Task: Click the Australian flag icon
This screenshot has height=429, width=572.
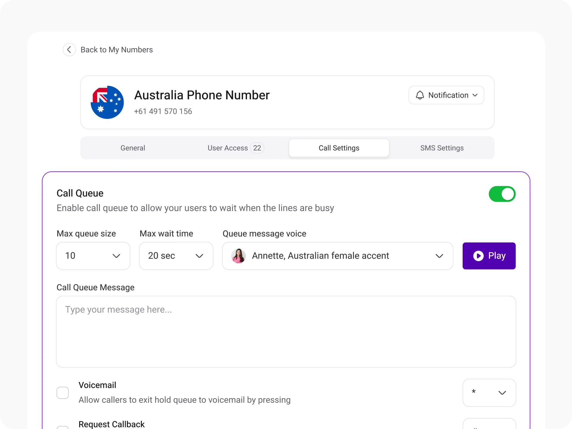Action: pyautogui.click(x=107, y=102)
